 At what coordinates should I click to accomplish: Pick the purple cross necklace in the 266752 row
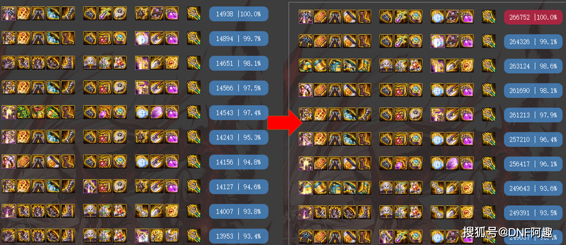(401, 17)
